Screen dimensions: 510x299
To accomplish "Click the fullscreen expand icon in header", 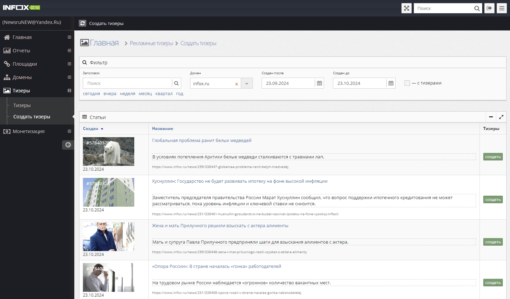I will (406, 8).
